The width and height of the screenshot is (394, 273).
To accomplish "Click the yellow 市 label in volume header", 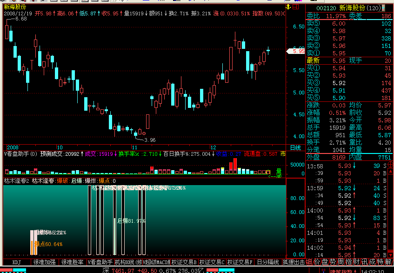I will click(283, 154).
